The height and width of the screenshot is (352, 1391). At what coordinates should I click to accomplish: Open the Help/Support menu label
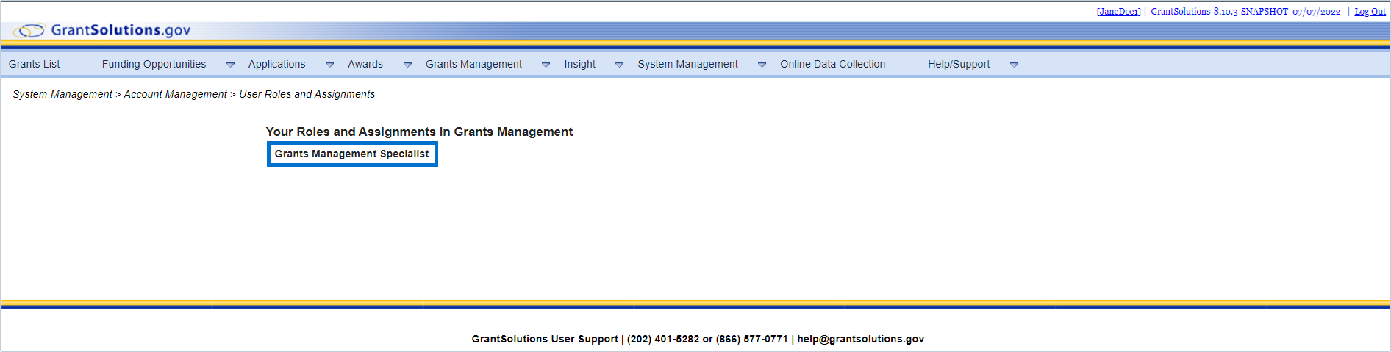pos(958,65)
